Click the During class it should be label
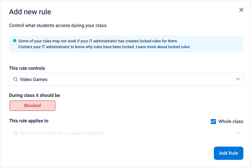The width and height of the screenshot is (251, 168). 34,96
